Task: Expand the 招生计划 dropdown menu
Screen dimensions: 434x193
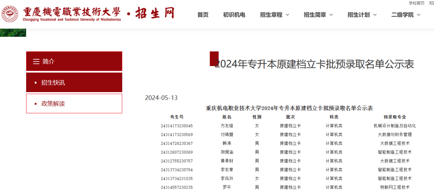Action: click(362, 15)
